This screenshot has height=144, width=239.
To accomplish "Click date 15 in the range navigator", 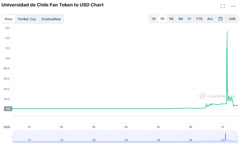I will coord(158,140).
